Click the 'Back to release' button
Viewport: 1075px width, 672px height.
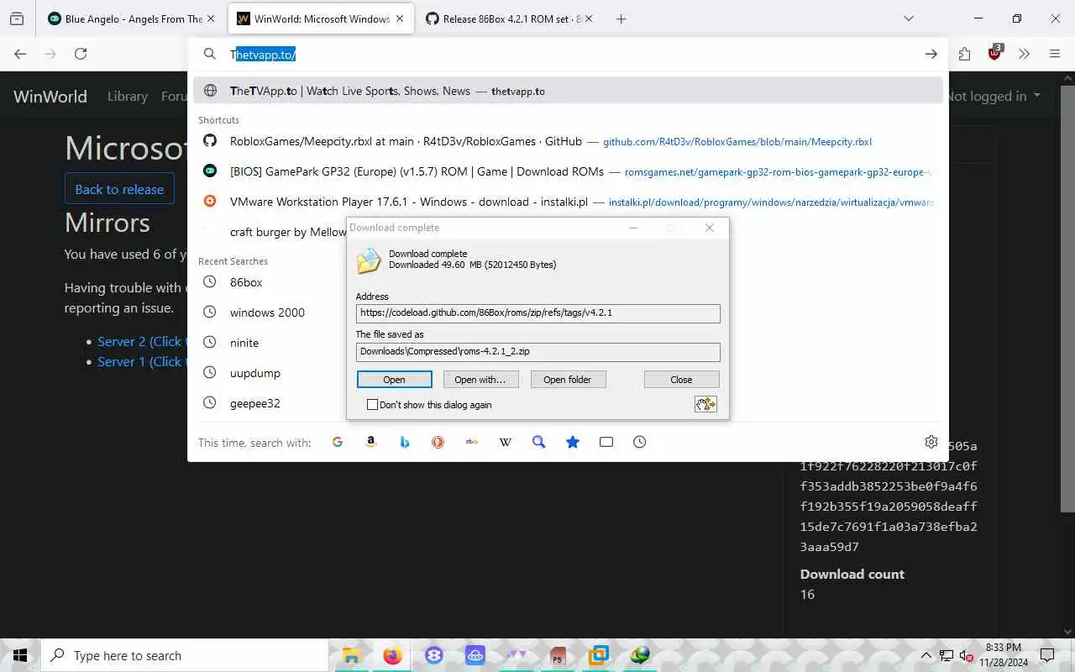tap(119, 189)
